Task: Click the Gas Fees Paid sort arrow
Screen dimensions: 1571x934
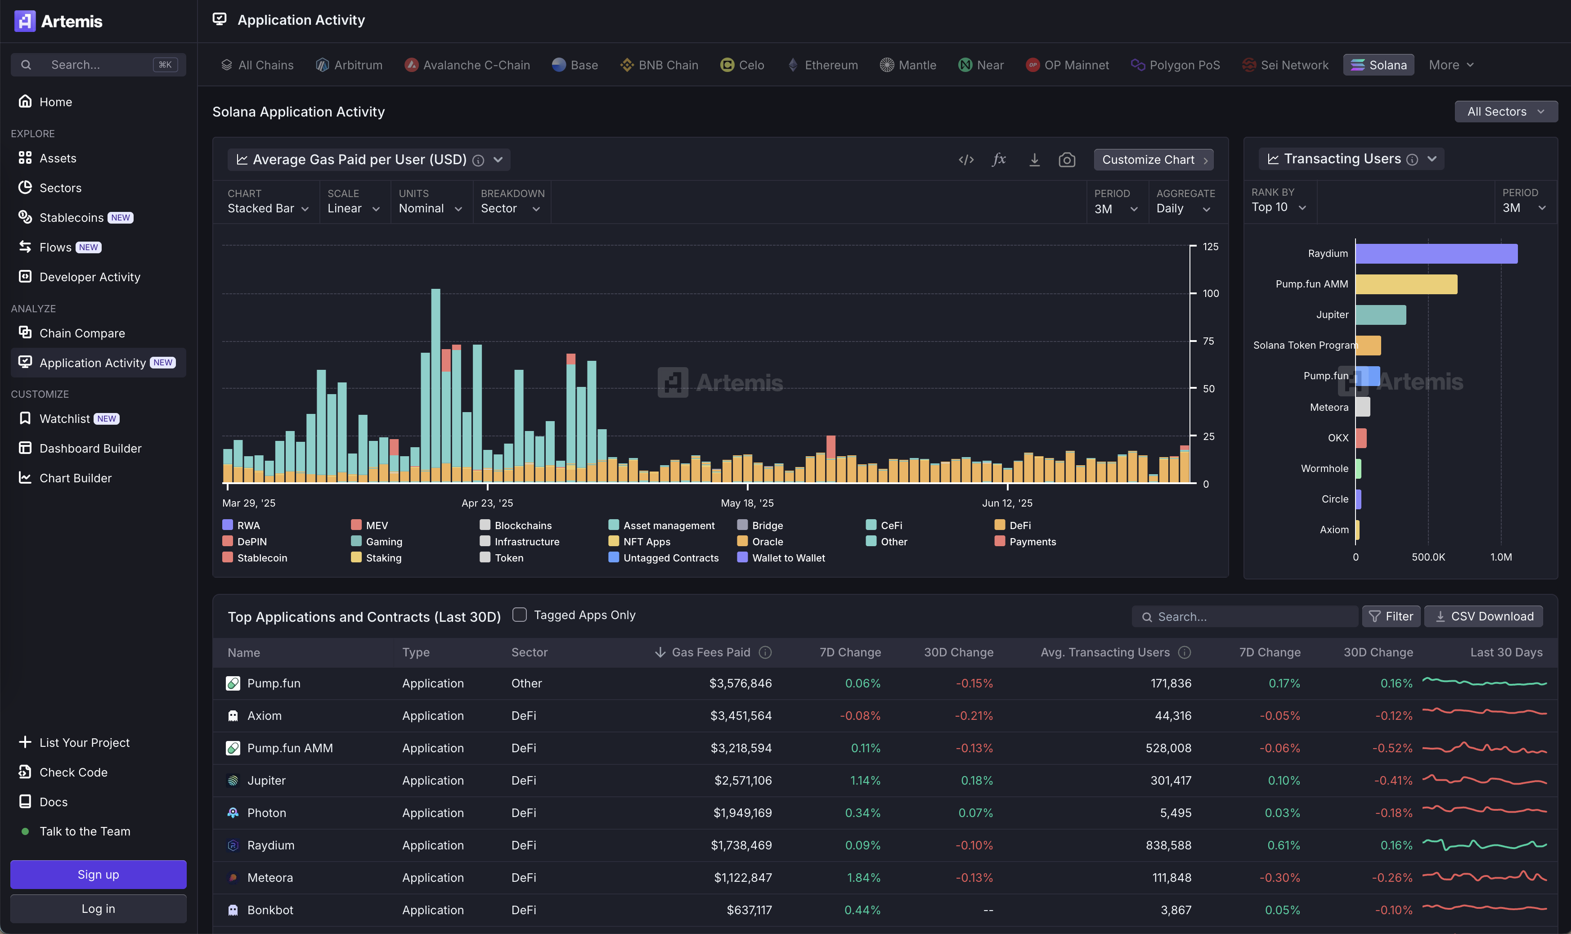Action: coord(660,652)
